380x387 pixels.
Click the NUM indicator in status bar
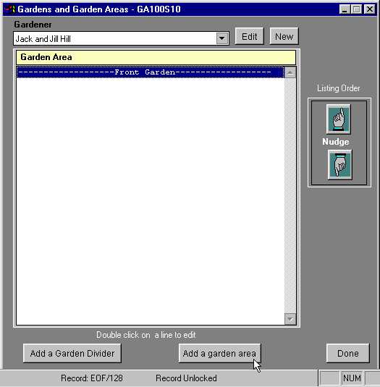pyautogui.click(x=352, y=378)
